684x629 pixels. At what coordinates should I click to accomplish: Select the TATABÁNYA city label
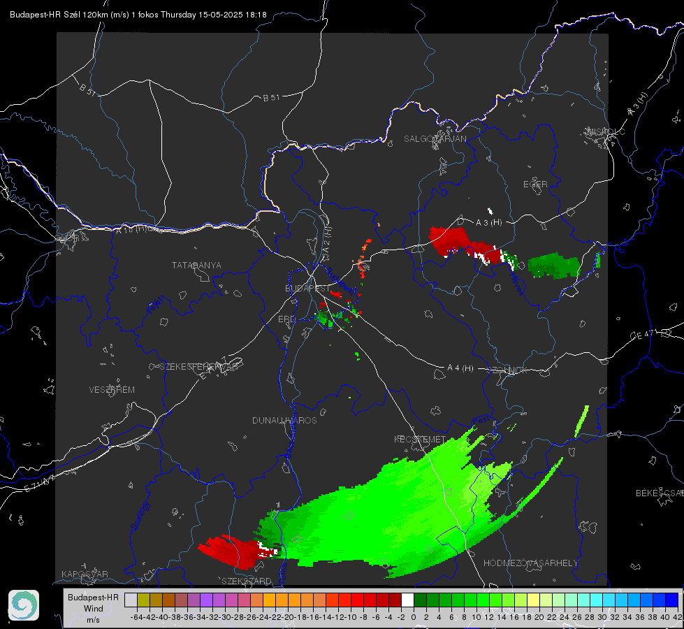point(196,265)
